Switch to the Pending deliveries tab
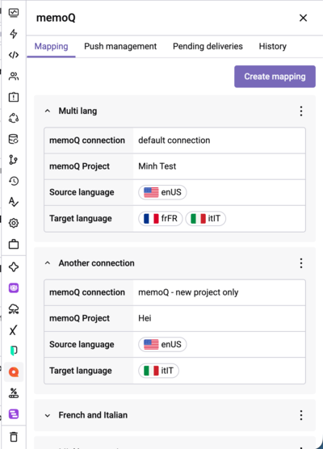Screen dimensions: 323x449 coord(208,46)
